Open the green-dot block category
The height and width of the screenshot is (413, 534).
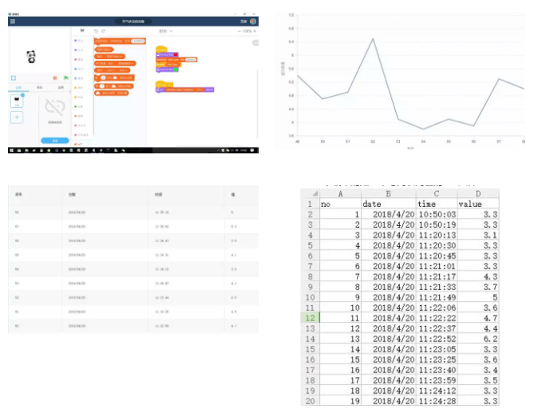[79, 107]
